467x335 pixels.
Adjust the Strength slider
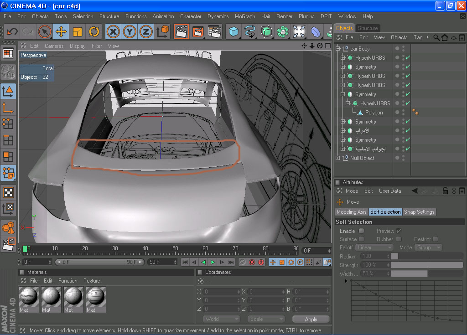427,265
